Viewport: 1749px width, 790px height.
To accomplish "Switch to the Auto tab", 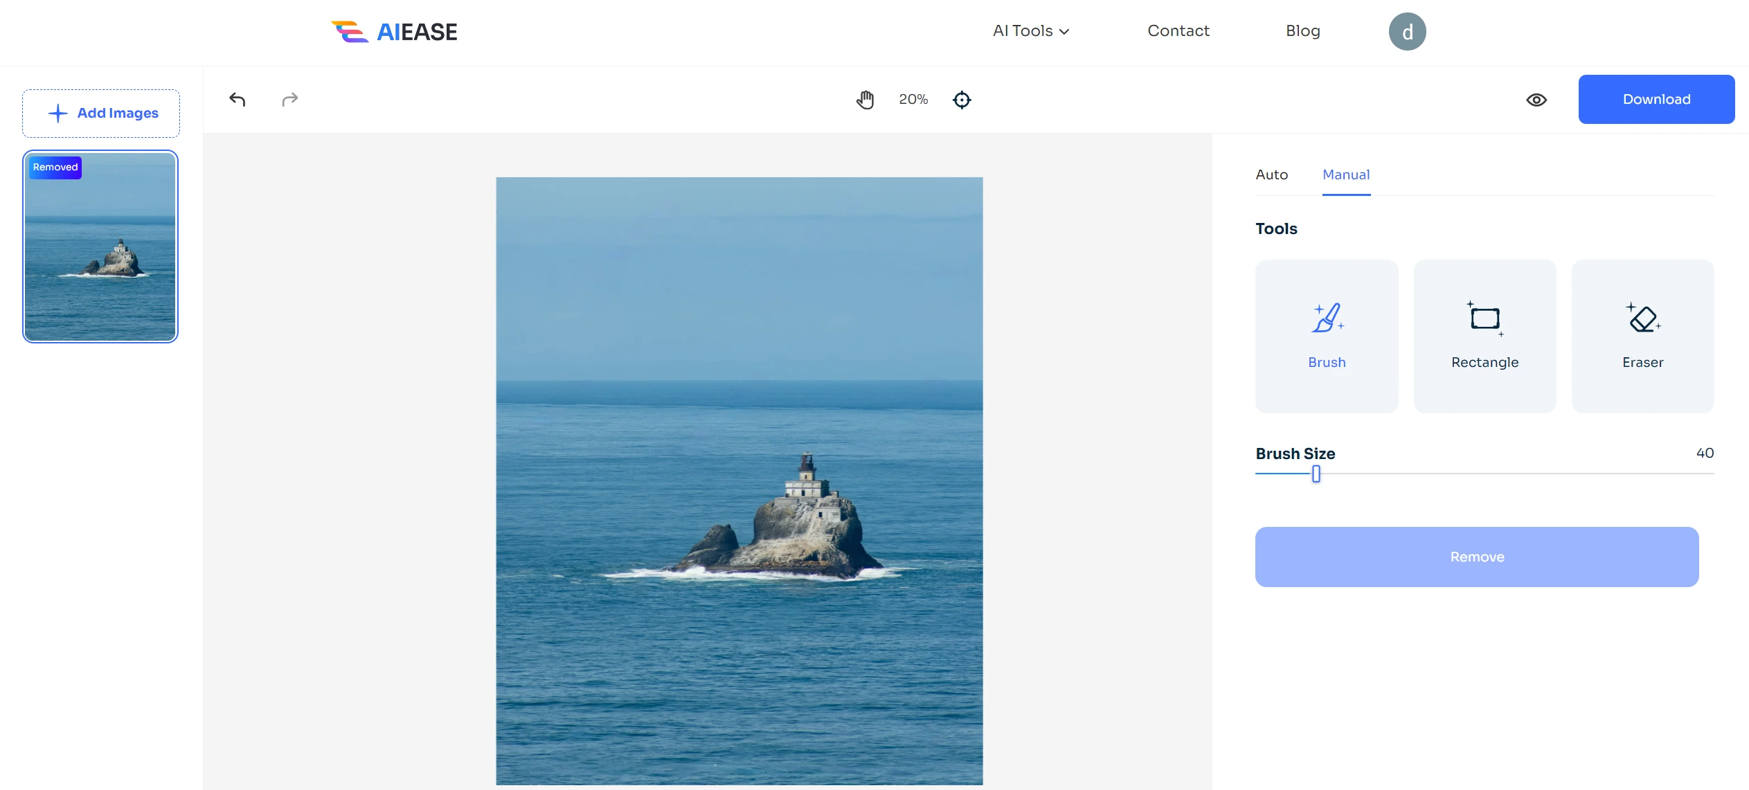I will pos(1271,175).
